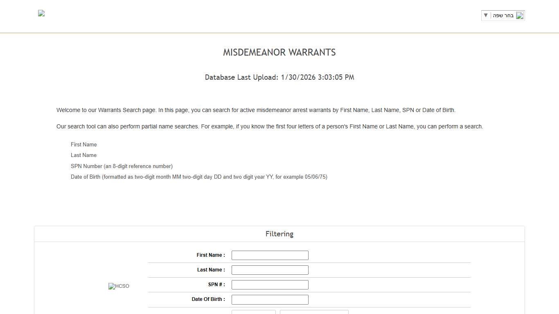Image resolution: width=559 pixels, height=314 pixels.
Task: Click the wide field at the form bottom
Action: (x=314, y=312)
